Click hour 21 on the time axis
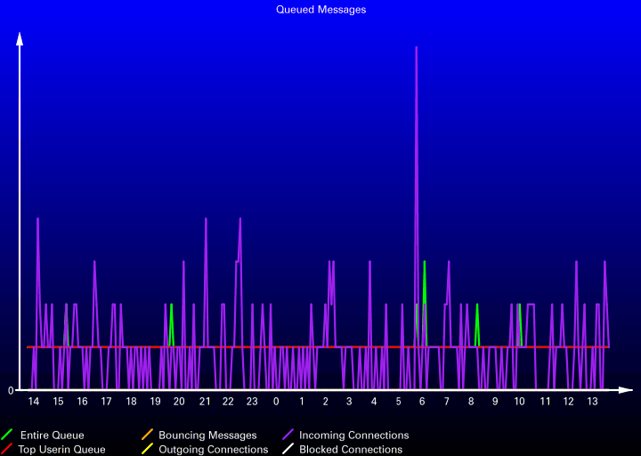The image size is (641, 456). (205, 402)
